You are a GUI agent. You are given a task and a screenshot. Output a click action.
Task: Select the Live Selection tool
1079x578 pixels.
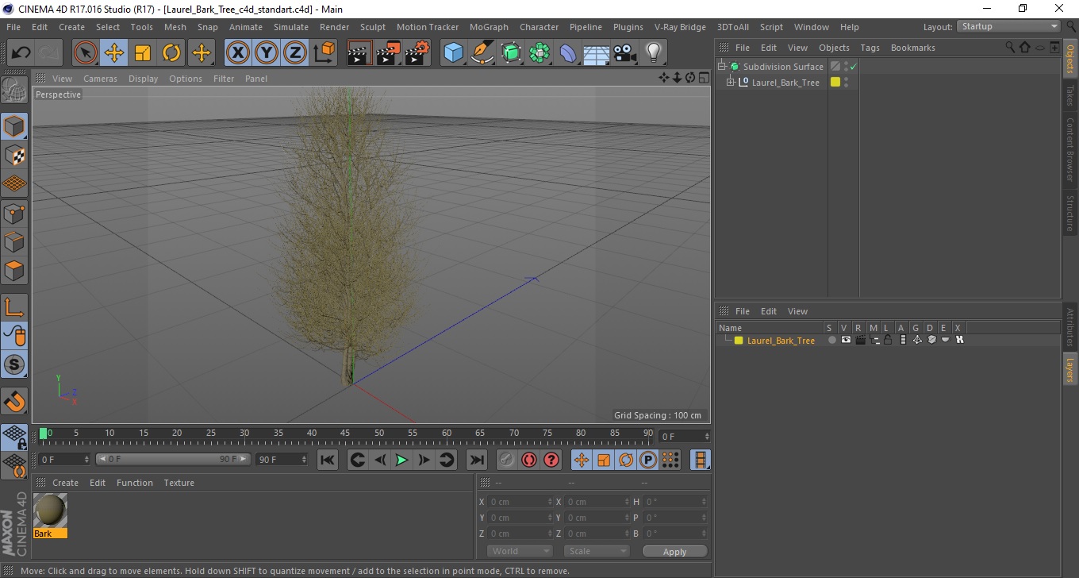click(x=86, y=53)
